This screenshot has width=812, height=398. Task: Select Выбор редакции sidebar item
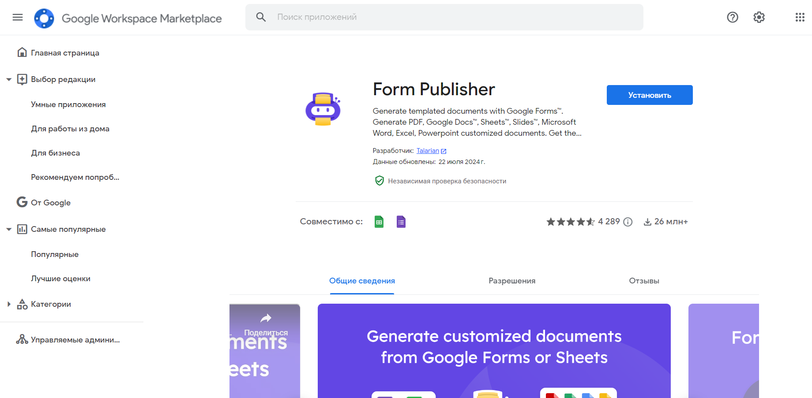pyautogui.click(x=63, y=79)
